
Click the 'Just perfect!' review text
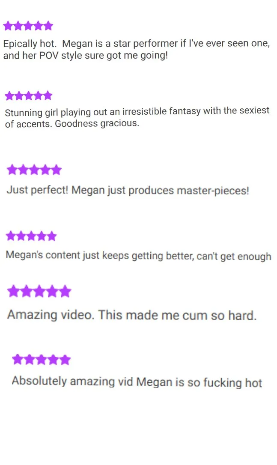pos(128,191)
